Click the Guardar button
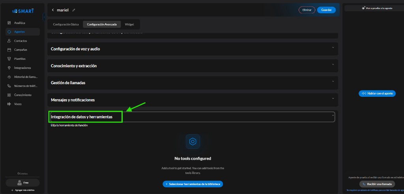Image resolution: width=404 pixels, height=194 pixels. click(326, 10)
